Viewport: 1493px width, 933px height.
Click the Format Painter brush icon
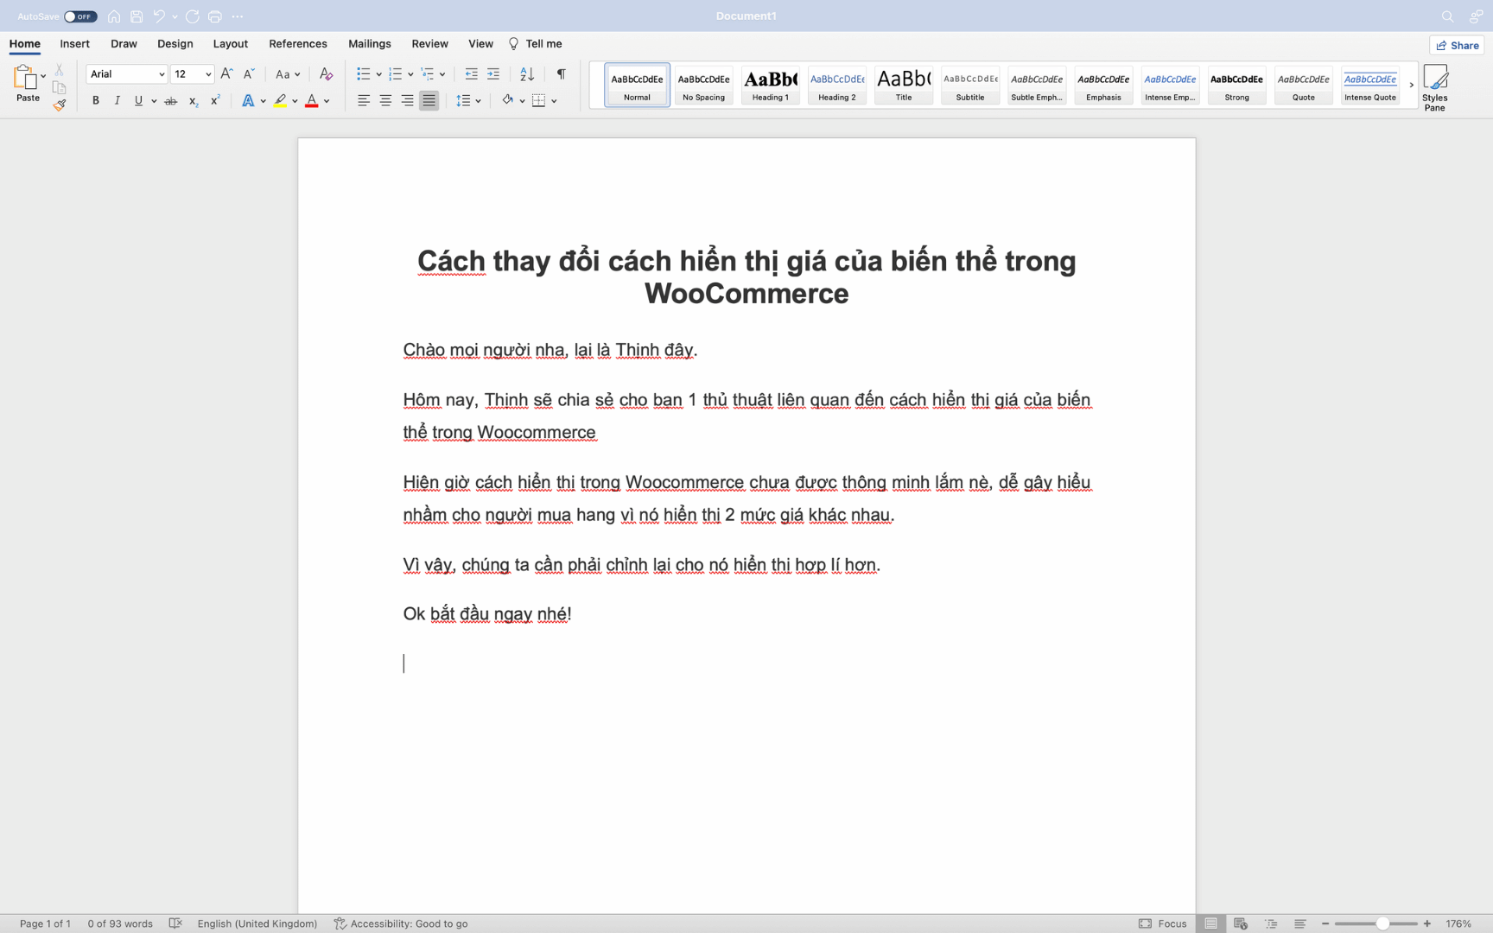point(59,105)
